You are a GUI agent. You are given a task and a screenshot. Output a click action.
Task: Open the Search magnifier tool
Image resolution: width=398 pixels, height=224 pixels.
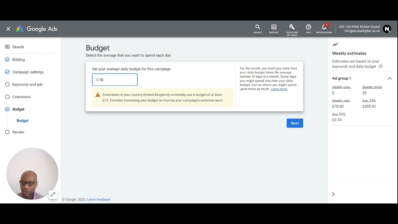tap(258, 29)
